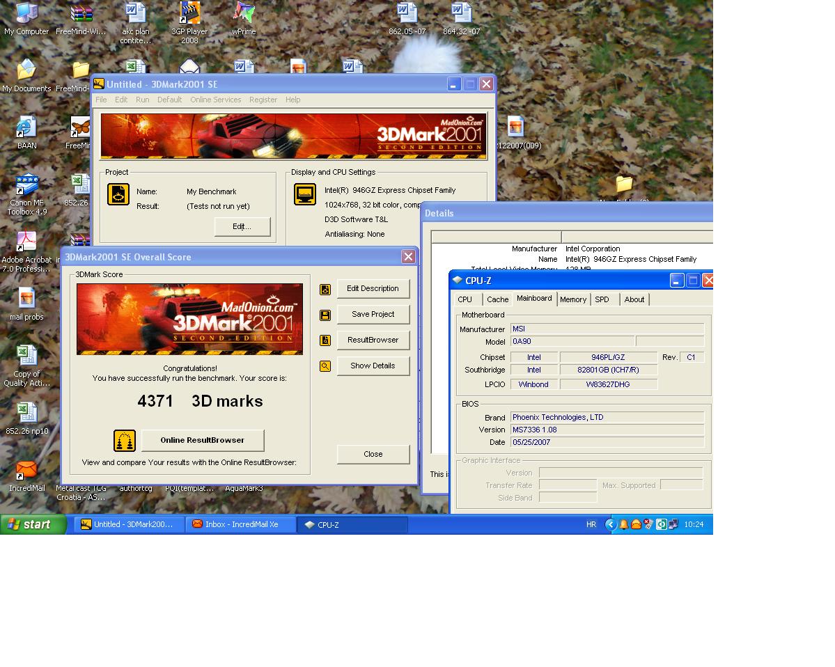Click the Show Details button

pyautogui.click(x=373, y=366)
